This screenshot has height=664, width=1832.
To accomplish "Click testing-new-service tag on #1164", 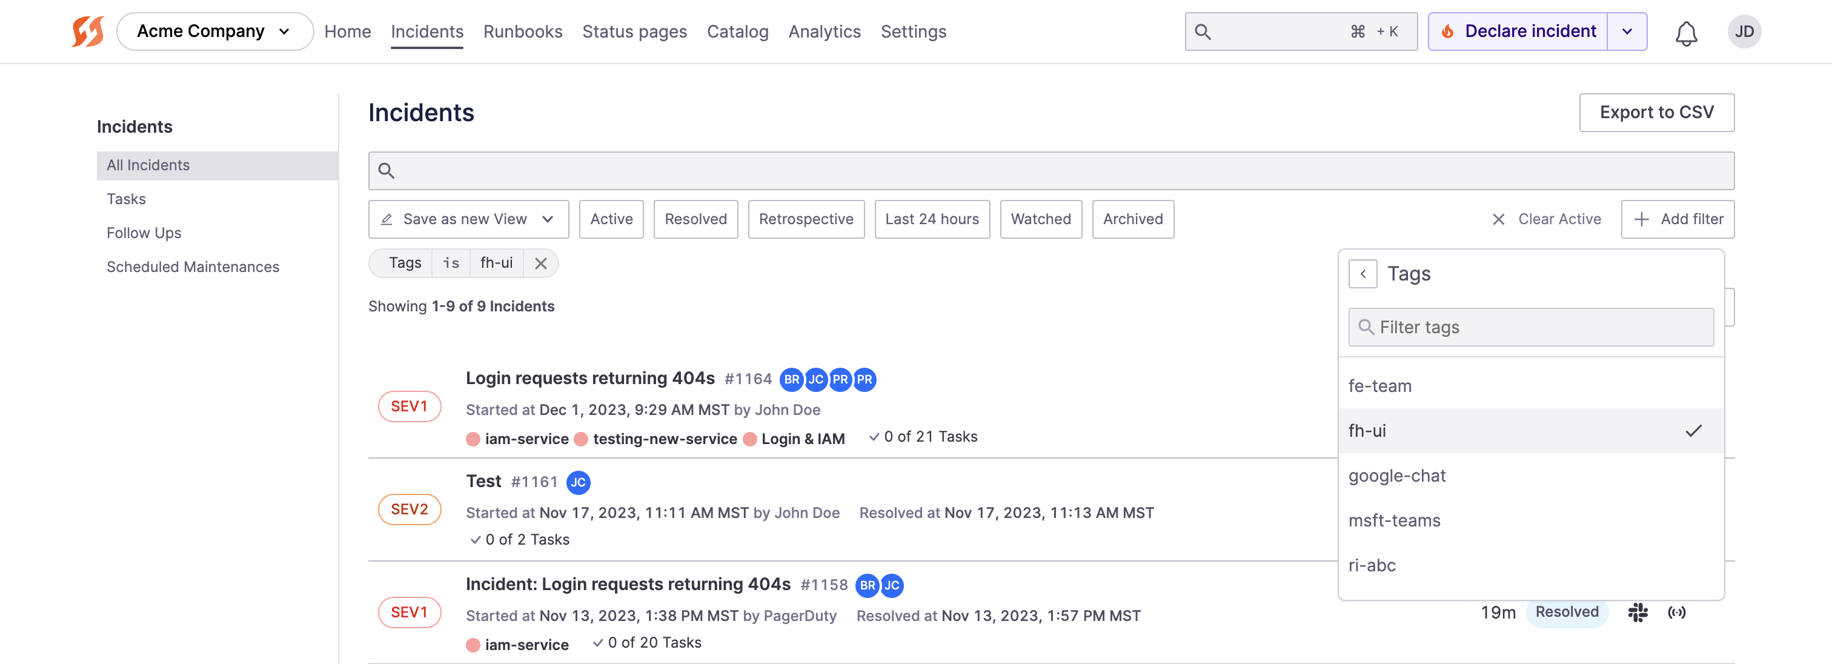I will pos(664,439).
